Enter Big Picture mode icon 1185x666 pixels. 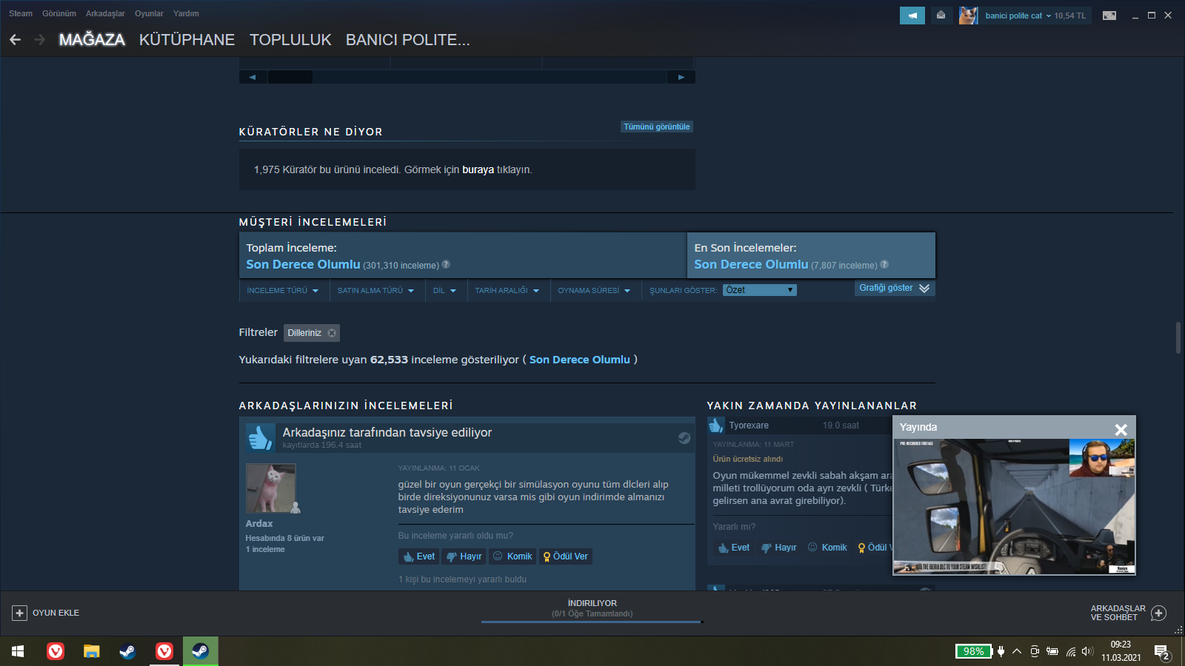pyautogui.click(x=1109, y=16)
